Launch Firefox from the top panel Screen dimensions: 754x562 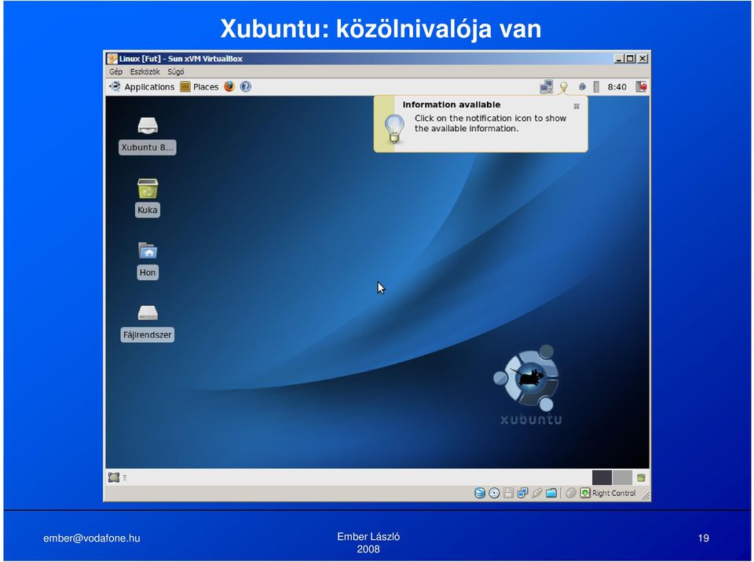click(229, 86)
